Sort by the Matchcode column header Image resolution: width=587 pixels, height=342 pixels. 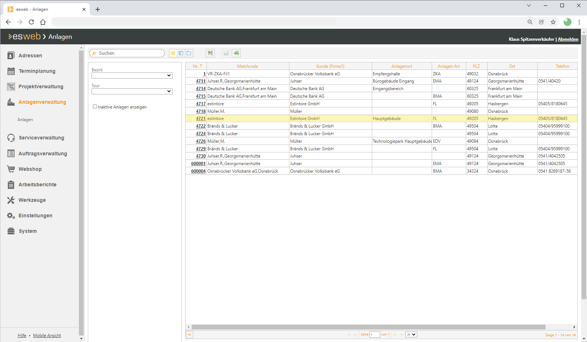point(248,66)
